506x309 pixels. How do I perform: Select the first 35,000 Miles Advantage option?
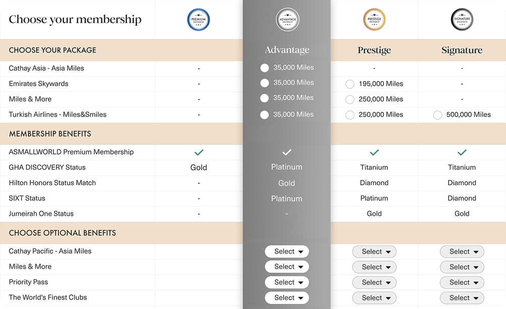pyautogui.click(x=265, y=67)
